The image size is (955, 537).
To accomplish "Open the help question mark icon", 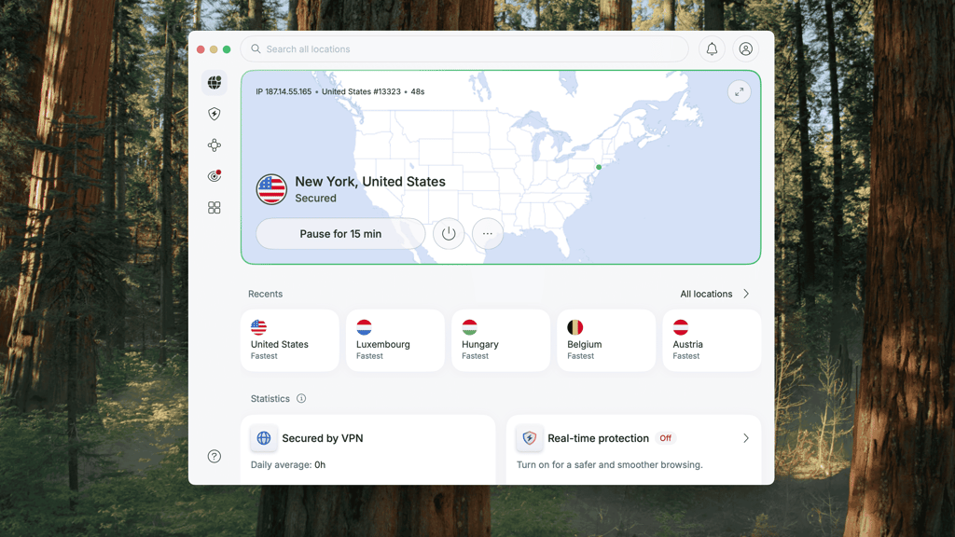I will [x=215, y=456].
